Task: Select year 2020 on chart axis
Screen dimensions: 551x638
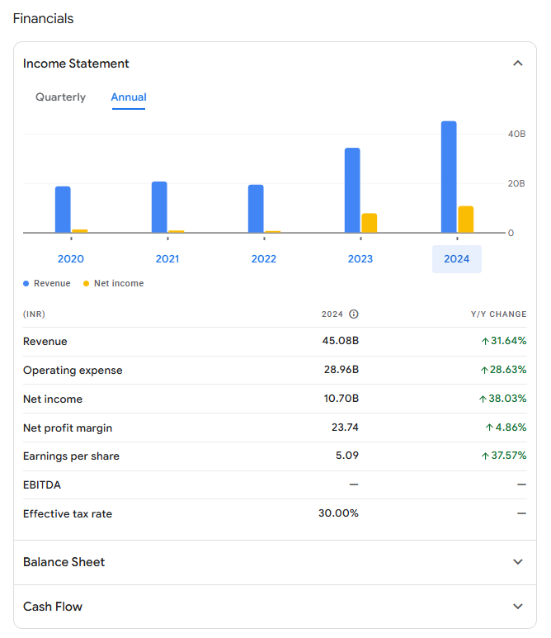Action: coord(71,259)
